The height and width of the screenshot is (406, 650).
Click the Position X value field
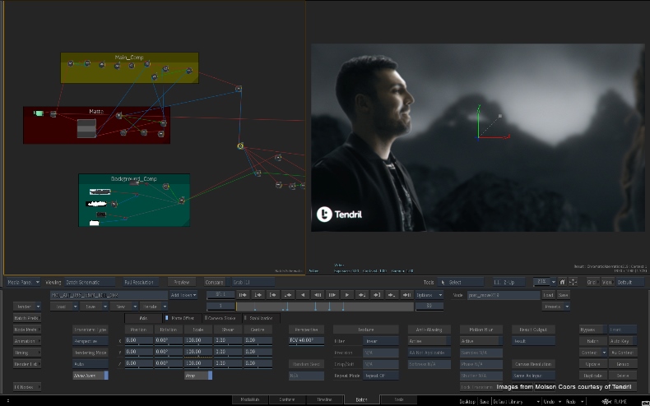pyautogui.click(x=139, y=340)
